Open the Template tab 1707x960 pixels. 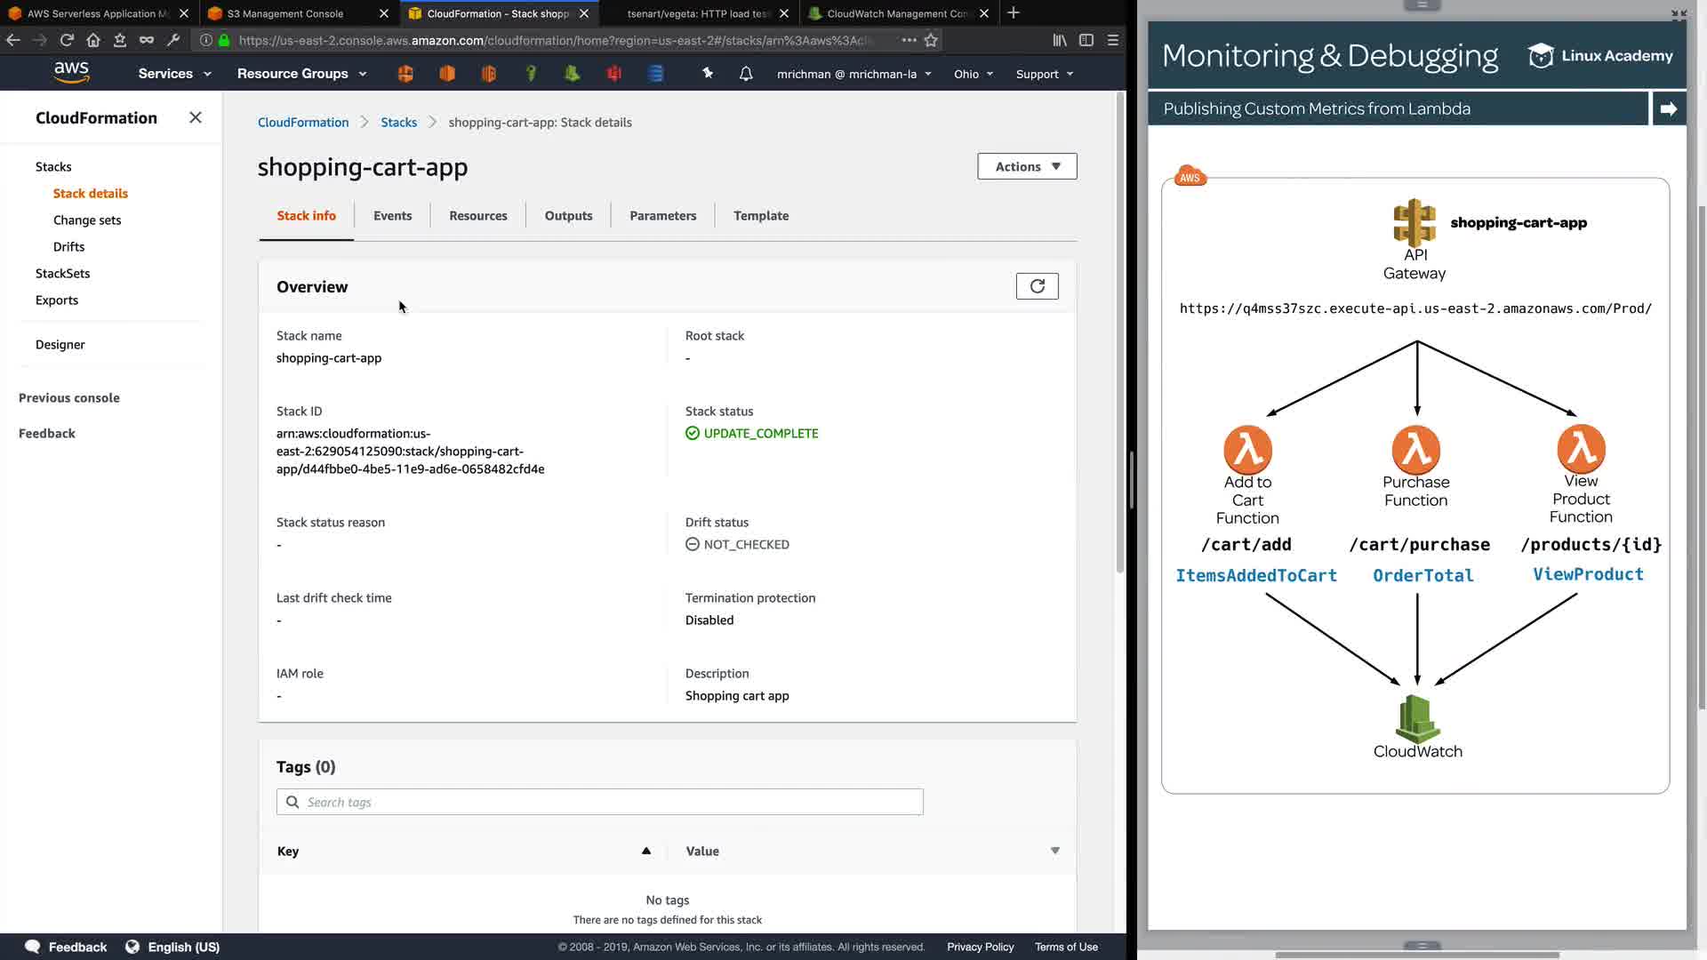click(761, 216)
